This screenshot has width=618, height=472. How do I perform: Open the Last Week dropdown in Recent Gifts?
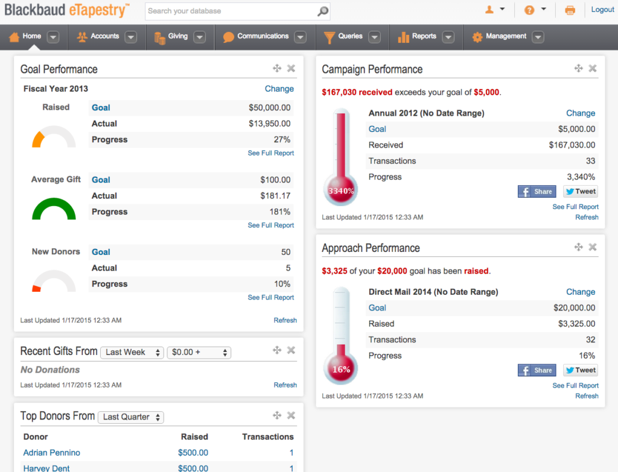click(x=132, y=352)
